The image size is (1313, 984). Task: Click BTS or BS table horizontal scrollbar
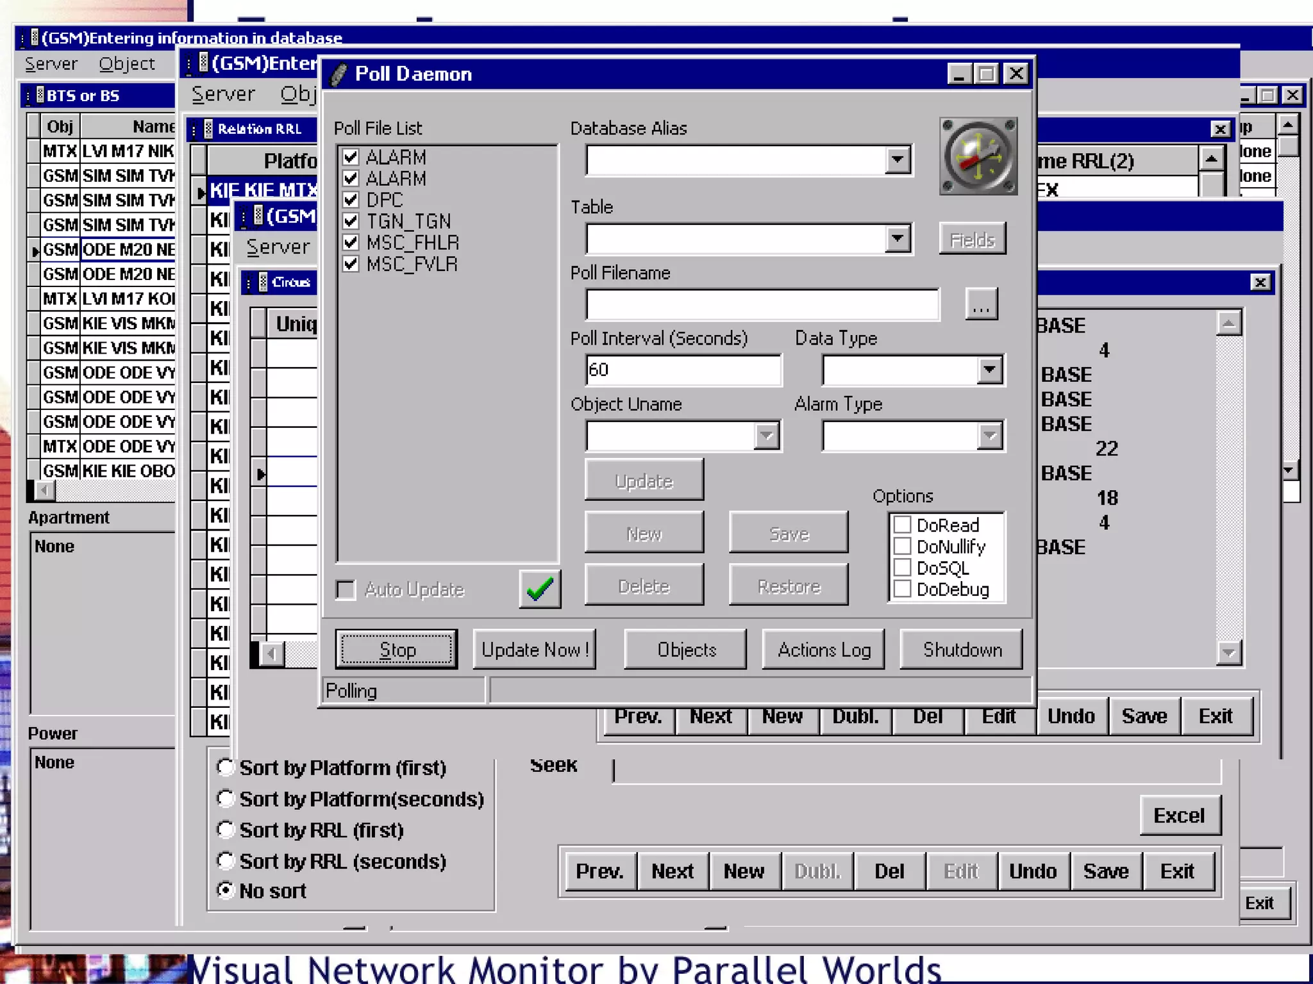click(x=106, y=491)
